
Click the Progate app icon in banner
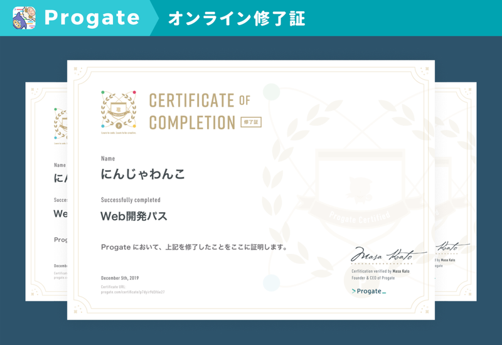[24, 18]
